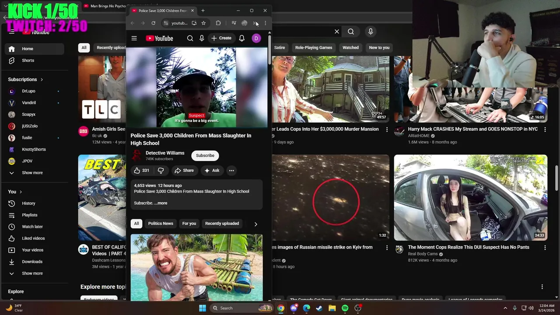Dislike the Police Save 3,000 Children video
The height and width of the screenshot is (315, 560).
tap(161, 171)
